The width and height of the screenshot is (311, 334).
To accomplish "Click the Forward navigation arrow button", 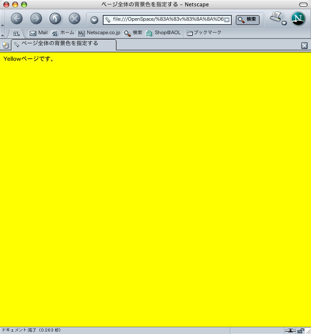I will 36,19.
